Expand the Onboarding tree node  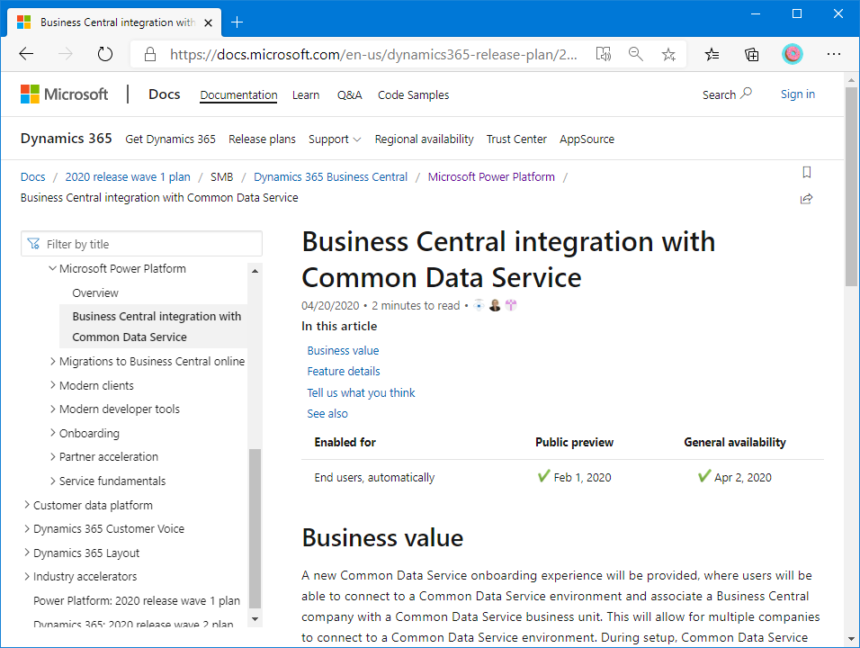pos(53,433)
